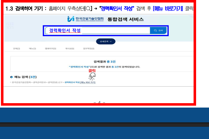The width and height of the screenshot is (209, 139).
Task: Click the 통합검색 서비스 title
Action: 126,19
